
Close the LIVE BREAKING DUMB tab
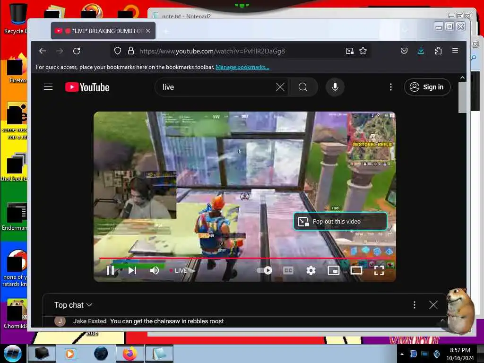click(148, 31)
